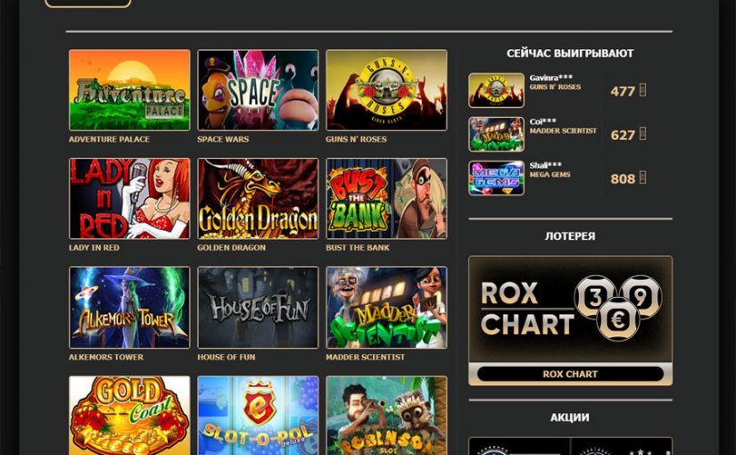
Task: Click the small Madder Scientist winner icon
Action: tap(497, 135)
